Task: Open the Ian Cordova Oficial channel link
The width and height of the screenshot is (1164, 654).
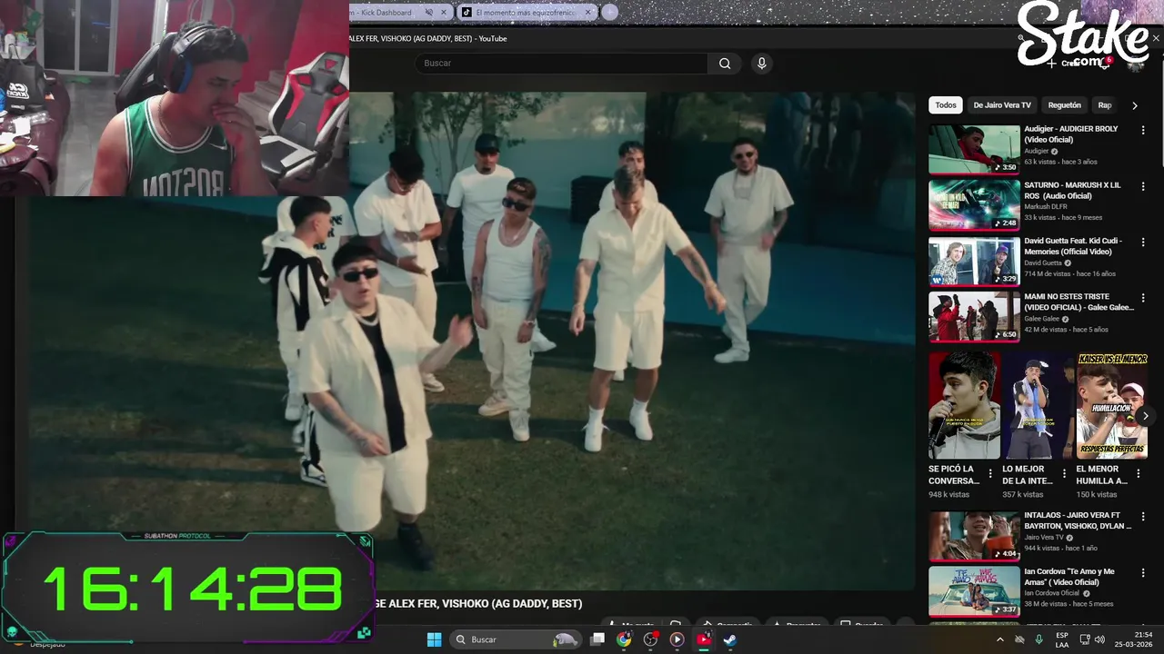Action: (1052, 593)
